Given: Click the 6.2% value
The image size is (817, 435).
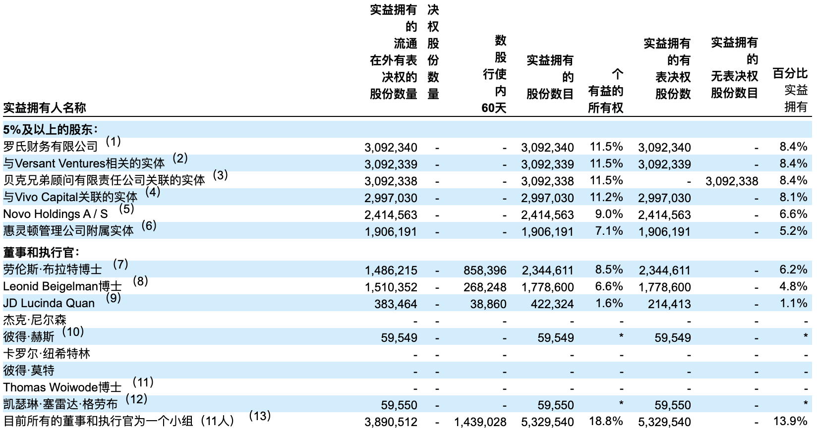Looking at the screenshot, I should click(794, 270).
